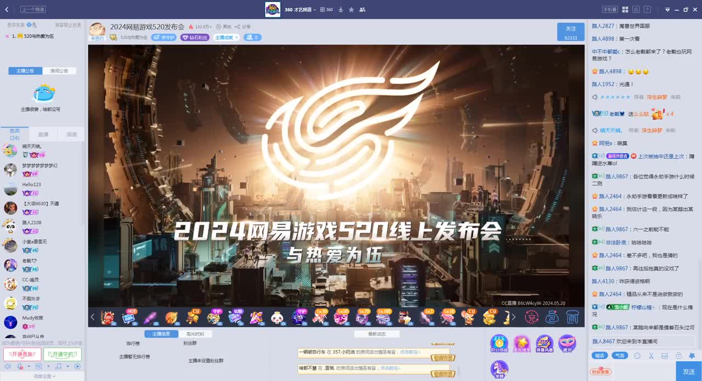Click the 手机看 watch-on-phone button

[x=610, y=9]
